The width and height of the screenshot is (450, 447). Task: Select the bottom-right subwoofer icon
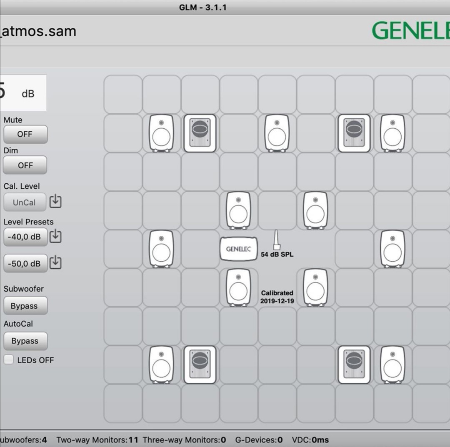click(354, 365)
